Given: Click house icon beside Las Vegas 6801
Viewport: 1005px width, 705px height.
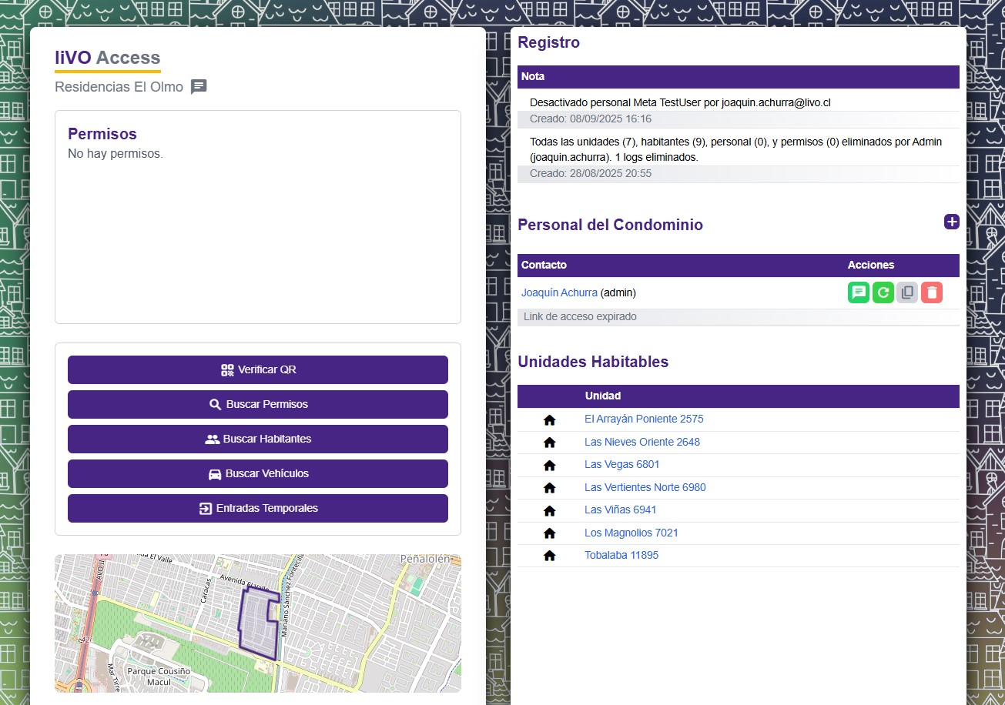Looking at the screenshot, I should tap(549, 465).
